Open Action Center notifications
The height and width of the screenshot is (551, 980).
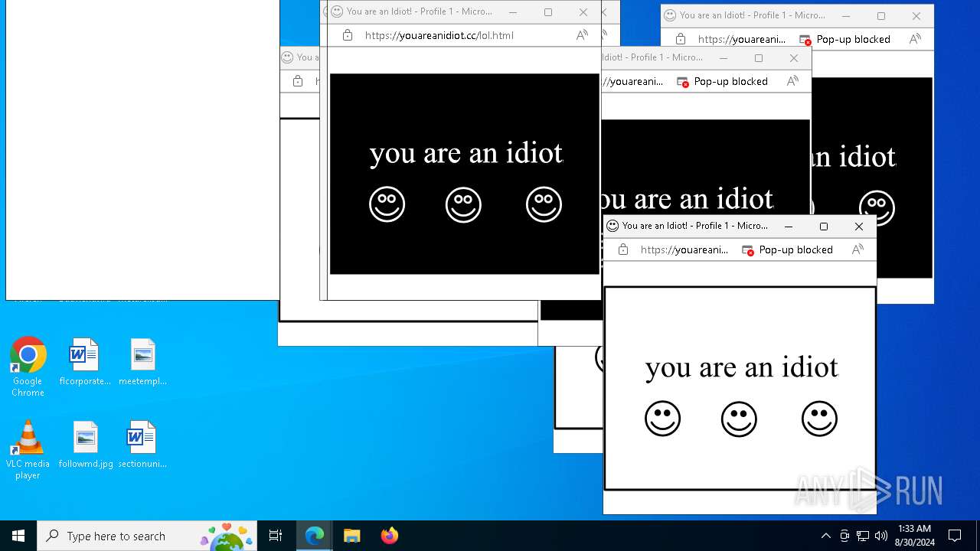[955, 536]
